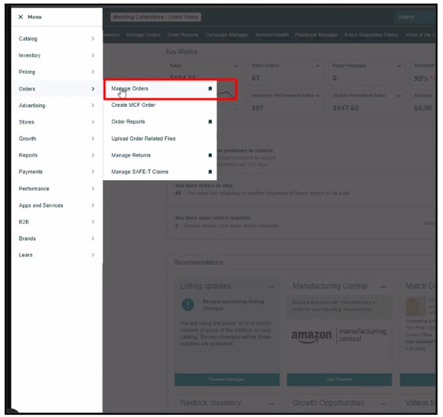Expand the Orders menu chevron

point(93,89)
